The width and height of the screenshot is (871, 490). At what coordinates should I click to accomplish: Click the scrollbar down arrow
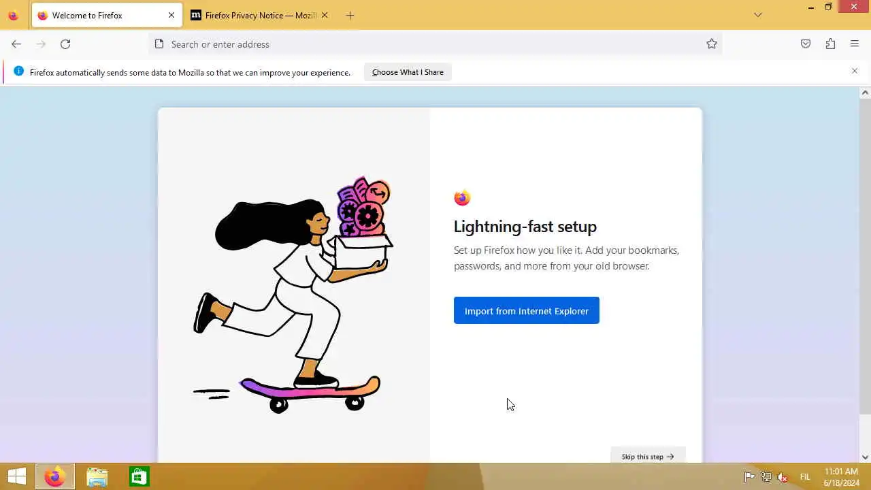point(865,457)
